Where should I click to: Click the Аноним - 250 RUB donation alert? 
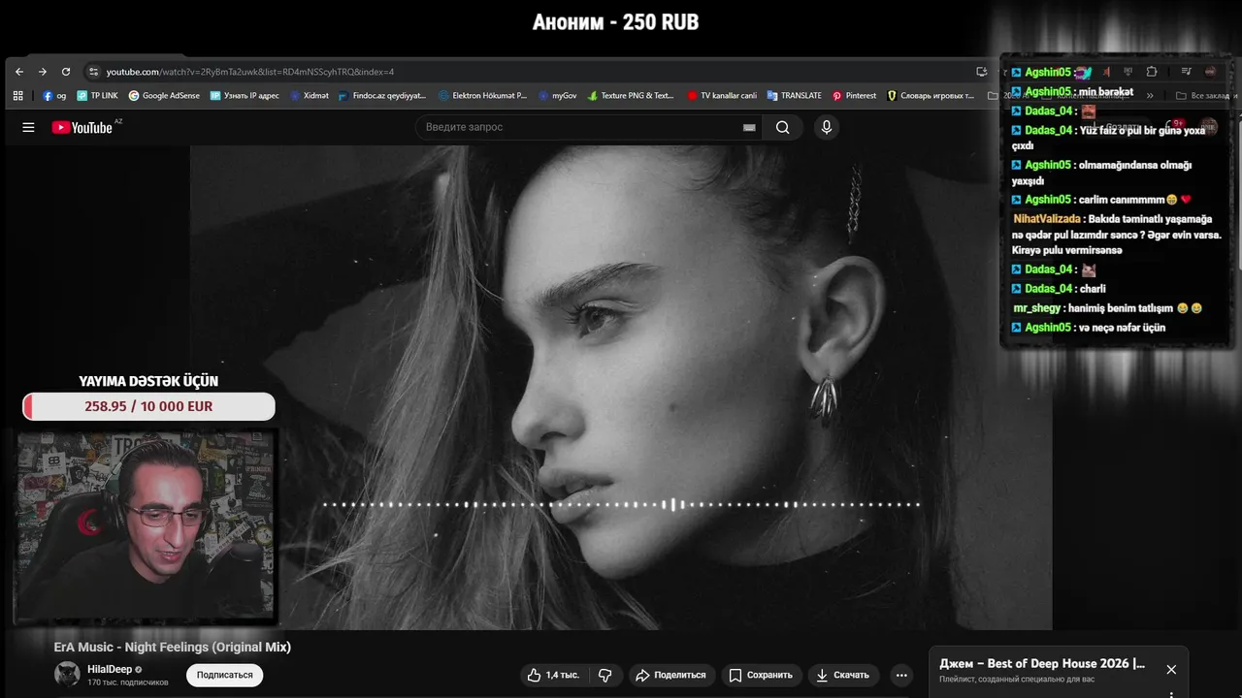[615, 21]
